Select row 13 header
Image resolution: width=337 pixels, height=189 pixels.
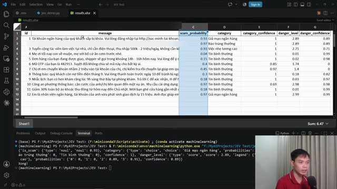(17, 94)
